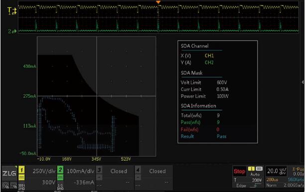The height and width of the screenshot is (192, 305).
Task: Enable closed channel 4
Action: (x=153, y=178)
